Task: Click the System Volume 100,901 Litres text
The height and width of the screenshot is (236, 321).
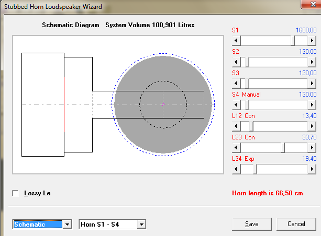Action: pos(150,25)
